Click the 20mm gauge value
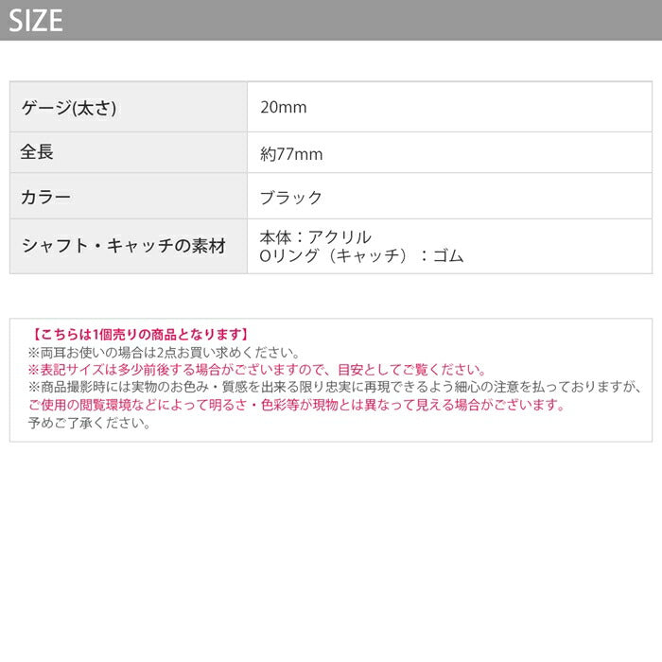 pos(284,108)
